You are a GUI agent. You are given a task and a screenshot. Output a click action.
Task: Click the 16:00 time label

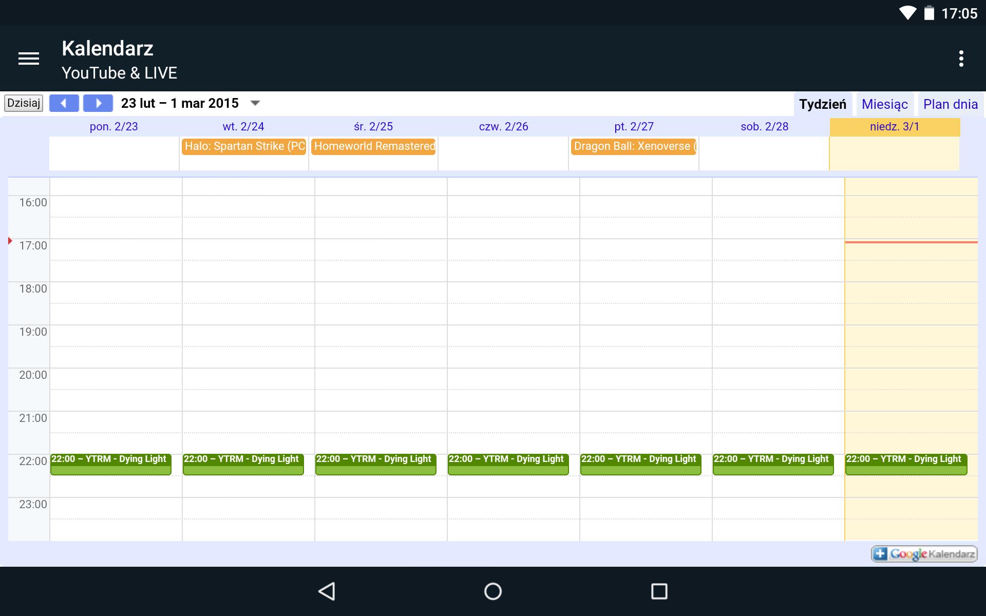pos(33,203)
